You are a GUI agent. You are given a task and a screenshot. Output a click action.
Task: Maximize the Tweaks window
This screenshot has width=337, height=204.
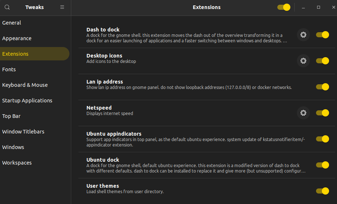coord(319,7)
